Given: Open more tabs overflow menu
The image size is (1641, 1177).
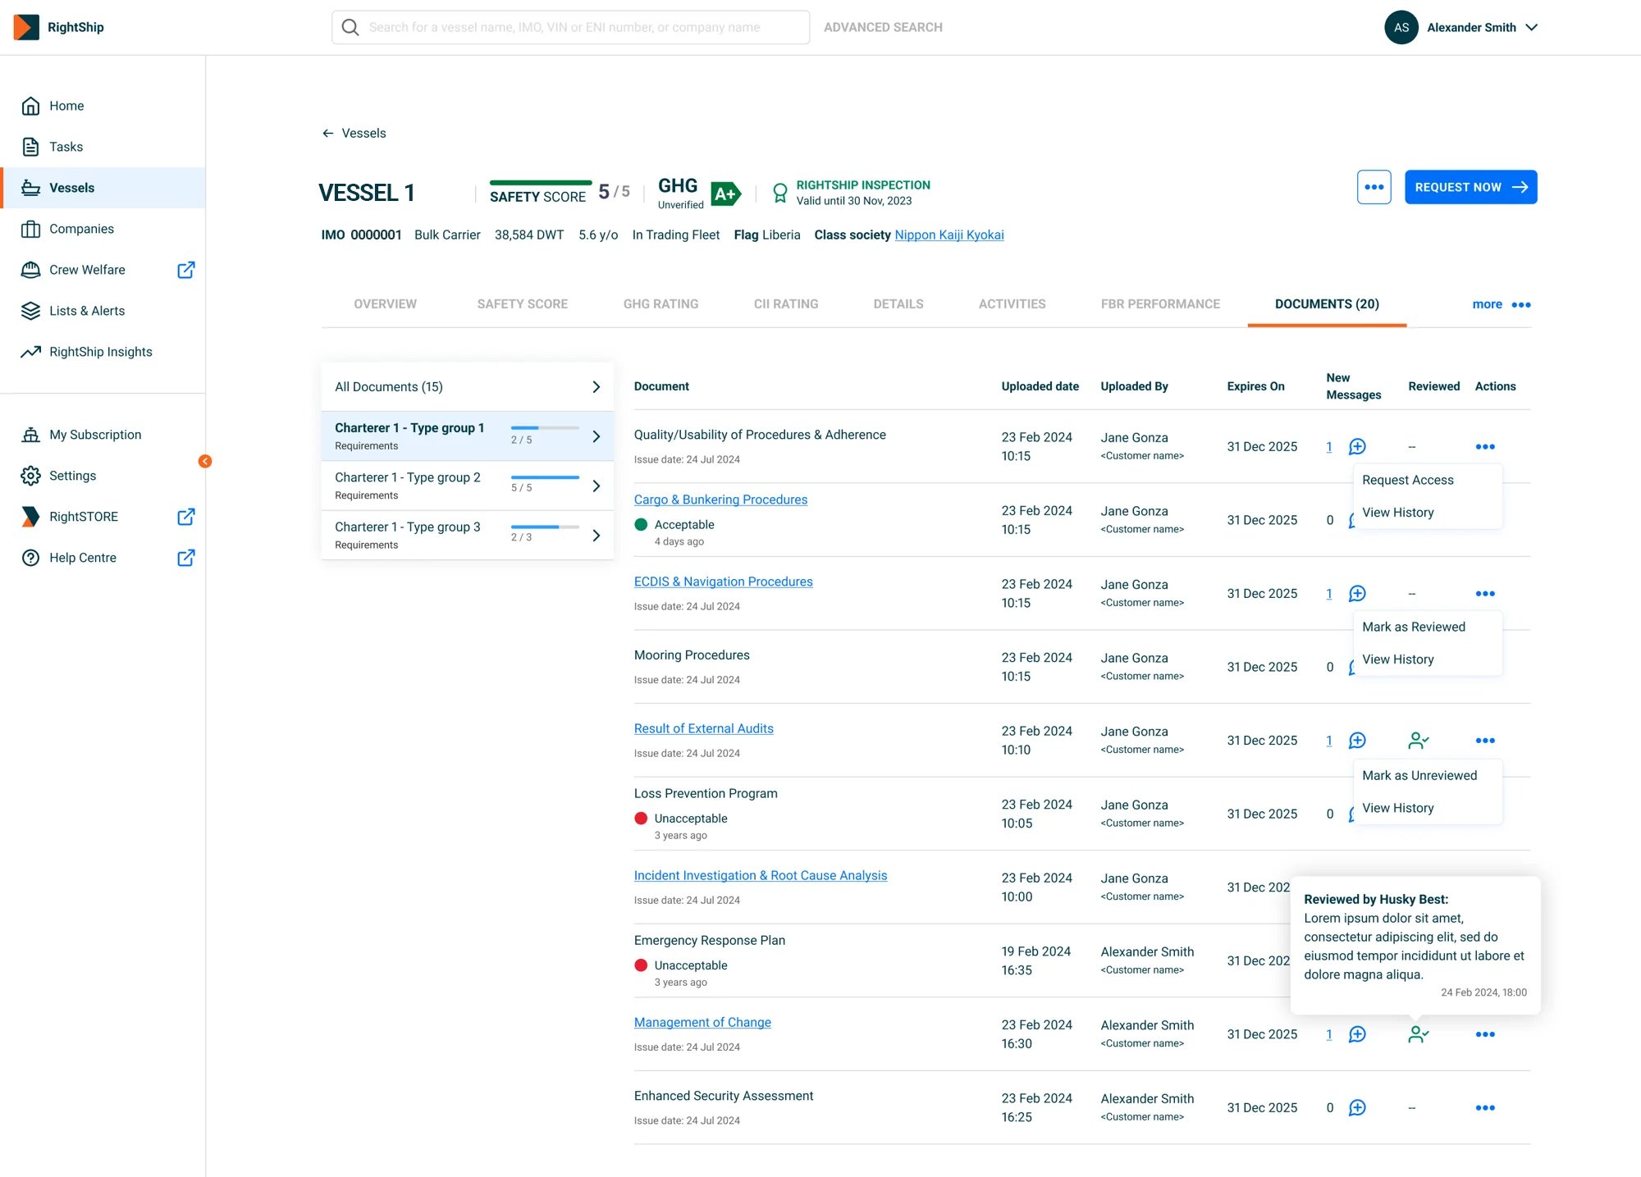Looking at the screenshot, I should tap(1502, 304).
